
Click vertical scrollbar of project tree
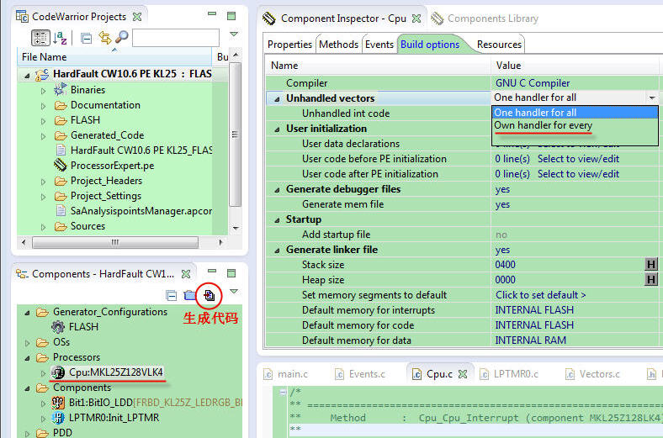coord(235,135)
